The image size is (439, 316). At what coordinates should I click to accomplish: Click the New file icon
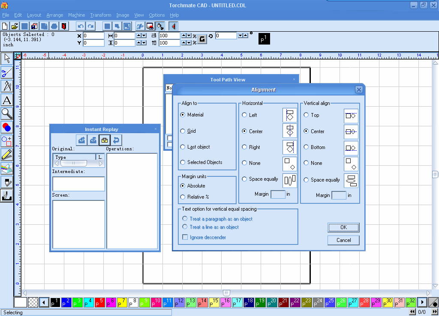[x=5, y=26]
